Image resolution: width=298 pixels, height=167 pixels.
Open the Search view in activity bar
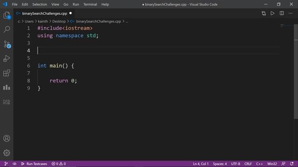[x=7, y=29]
